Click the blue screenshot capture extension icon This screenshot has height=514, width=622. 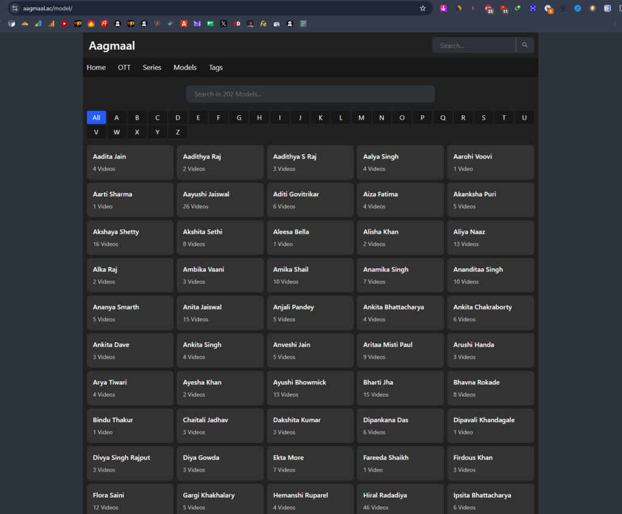coord(533,8)
